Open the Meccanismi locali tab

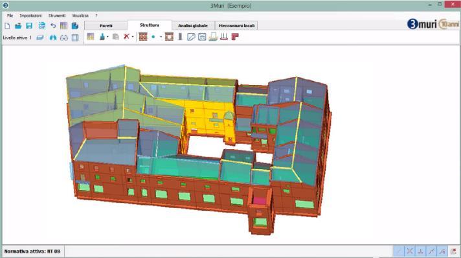pyautogui.click(x=236, y=26)
